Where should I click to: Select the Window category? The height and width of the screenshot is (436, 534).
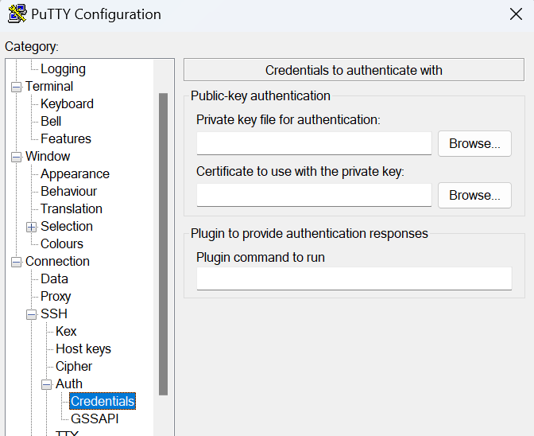click(x=48, y=156)
